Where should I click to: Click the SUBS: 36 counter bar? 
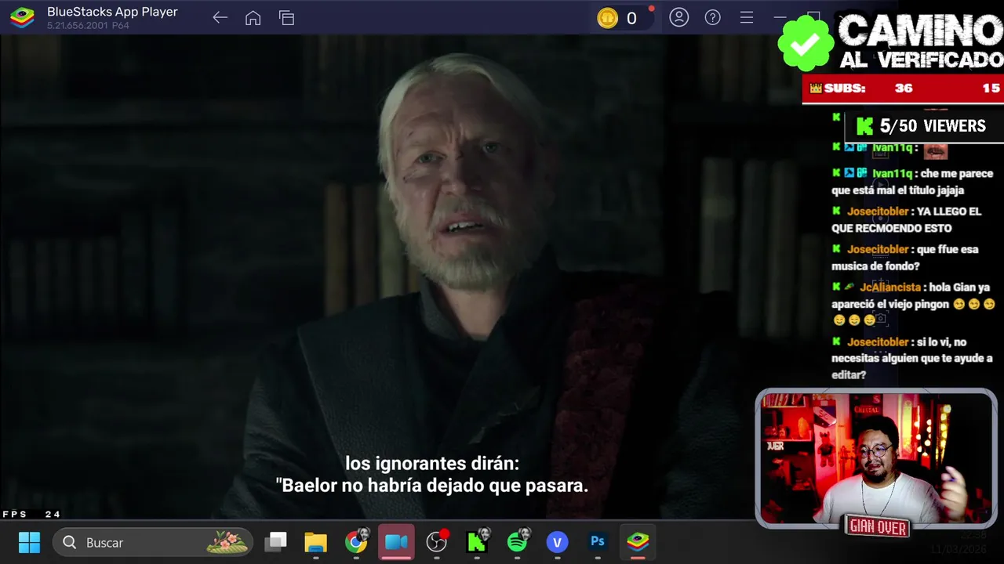(x=903, y=89)
